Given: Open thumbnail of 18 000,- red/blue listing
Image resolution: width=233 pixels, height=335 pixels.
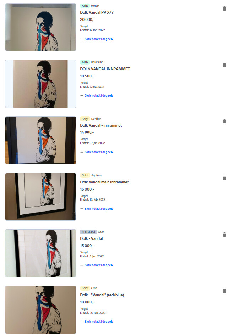Looking at the screenshot, I should 40,309.
